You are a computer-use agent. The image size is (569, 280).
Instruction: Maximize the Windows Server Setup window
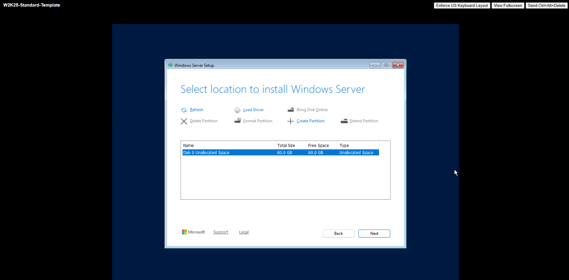(386, 65)
